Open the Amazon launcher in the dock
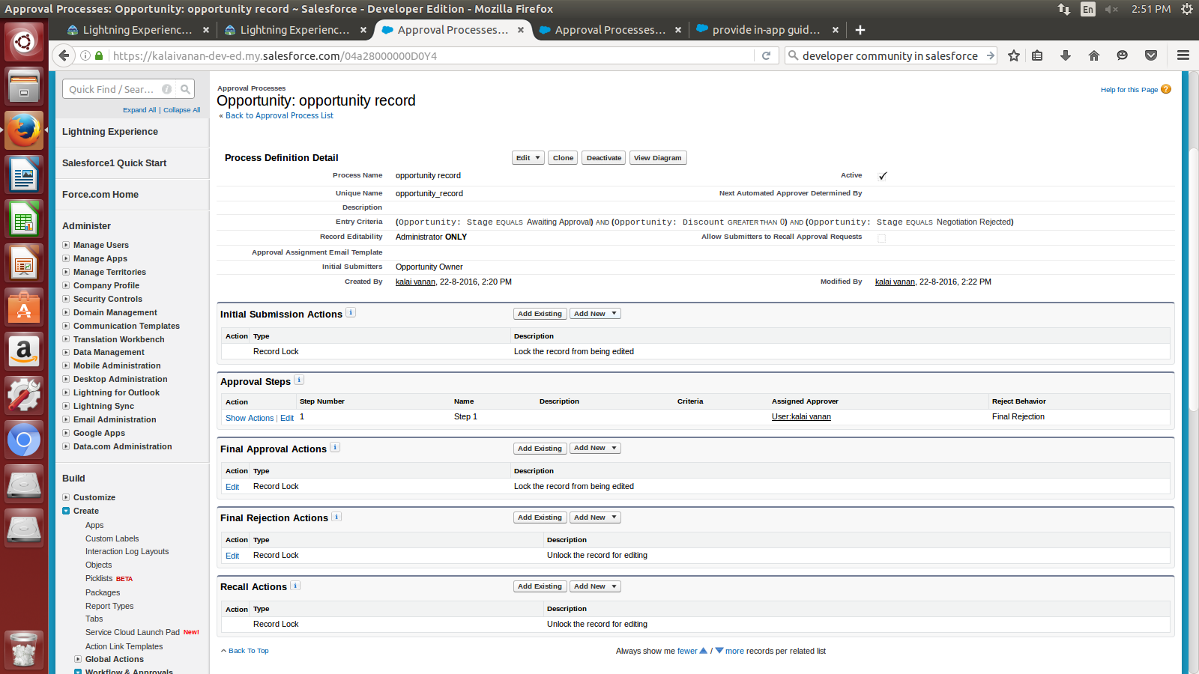 coord(24,351)
